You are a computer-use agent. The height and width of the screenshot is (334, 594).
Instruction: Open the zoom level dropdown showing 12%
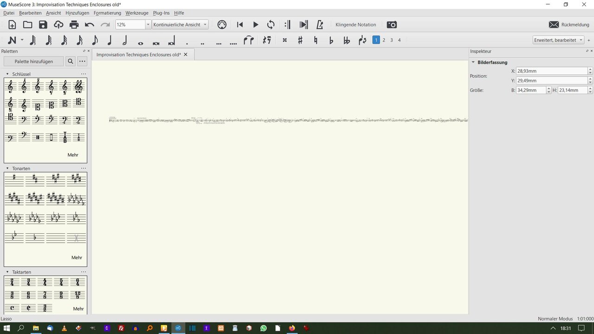[148, 25]
